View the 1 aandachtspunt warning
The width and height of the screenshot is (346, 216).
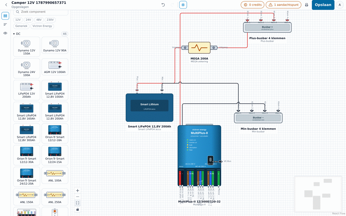(284, 5)
